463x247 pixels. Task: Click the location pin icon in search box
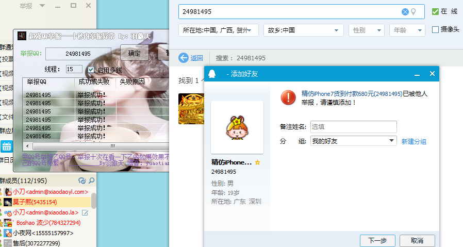(413, 12)
